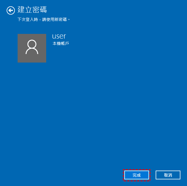Click the user avatar silhouette icon
Image resolution: width=187 pixels, height=186 pixels.
(x=32, y=47)
